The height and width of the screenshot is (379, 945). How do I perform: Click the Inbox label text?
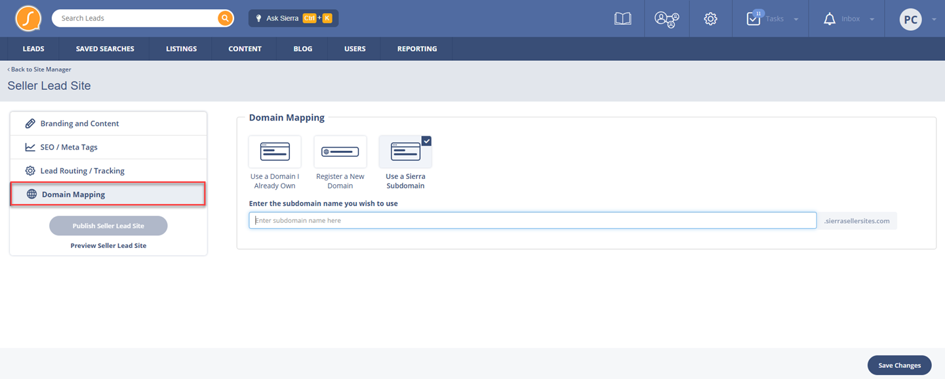(x=851, y=19)
